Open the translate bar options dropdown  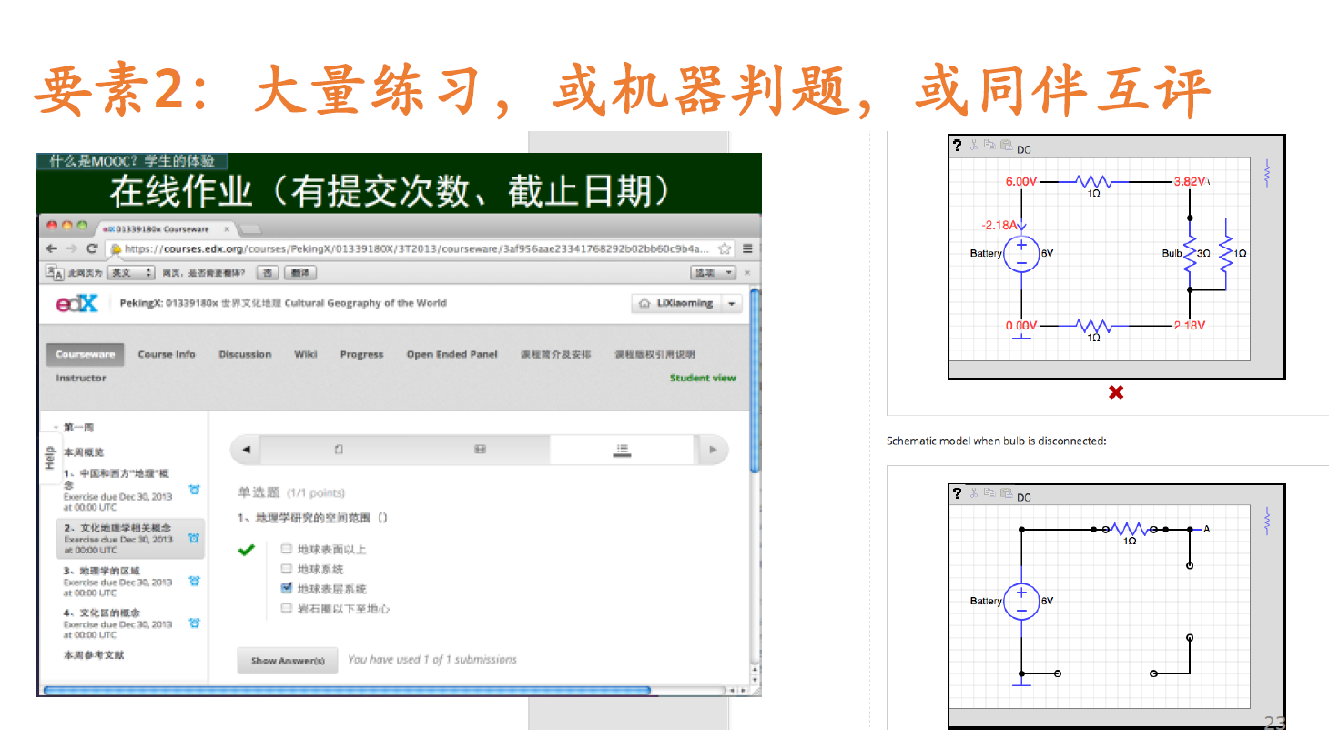(x=713, y=273)
